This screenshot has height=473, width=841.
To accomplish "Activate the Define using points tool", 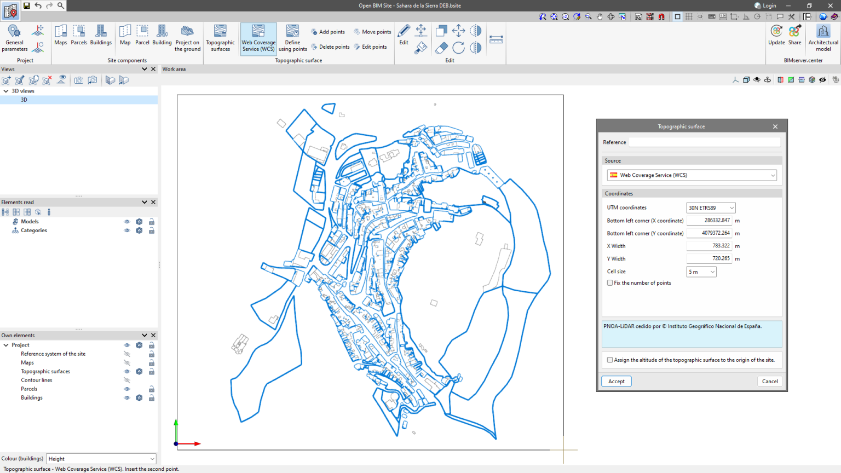I will point(292,38).
